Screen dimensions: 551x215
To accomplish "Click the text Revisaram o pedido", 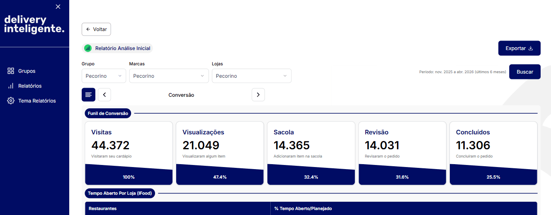I will [x=382, y=156].
